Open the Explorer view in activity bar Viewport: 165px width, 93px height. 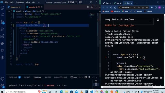coord(2,8)
